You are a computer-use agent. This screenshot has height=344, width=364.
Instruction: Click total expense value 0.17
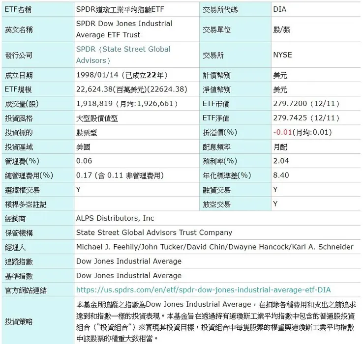84,175
